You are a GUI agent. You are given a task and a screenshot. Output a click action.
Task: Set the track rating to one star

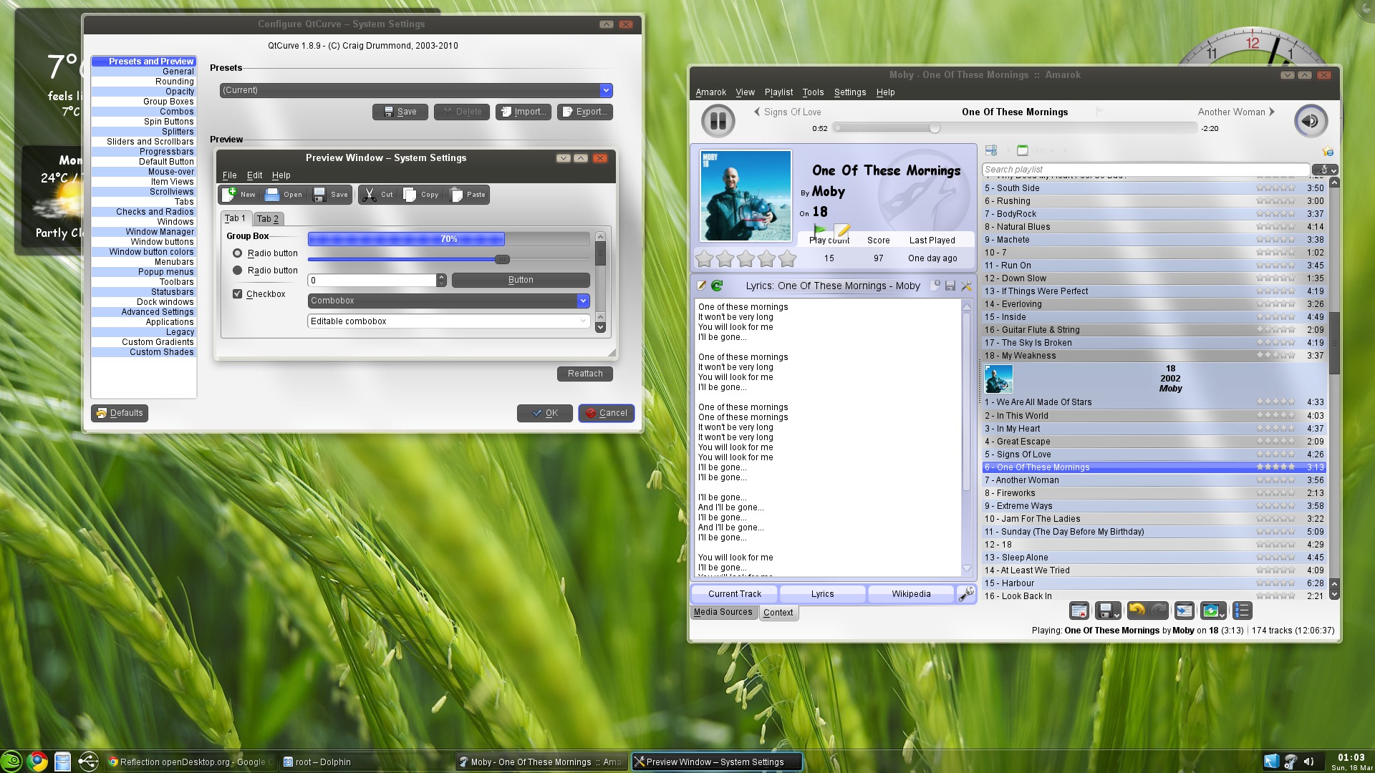(705, 258)
